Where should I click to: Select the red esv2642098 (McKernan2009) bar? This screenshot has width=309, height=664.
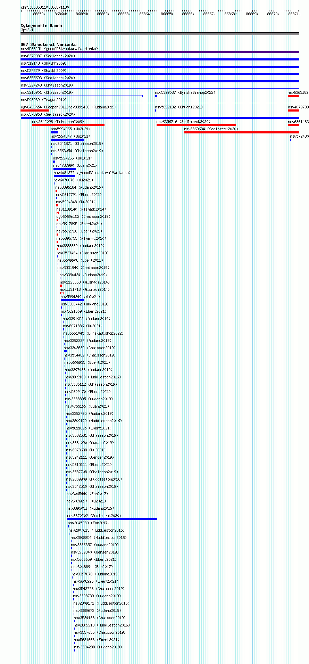coord(68,125)
